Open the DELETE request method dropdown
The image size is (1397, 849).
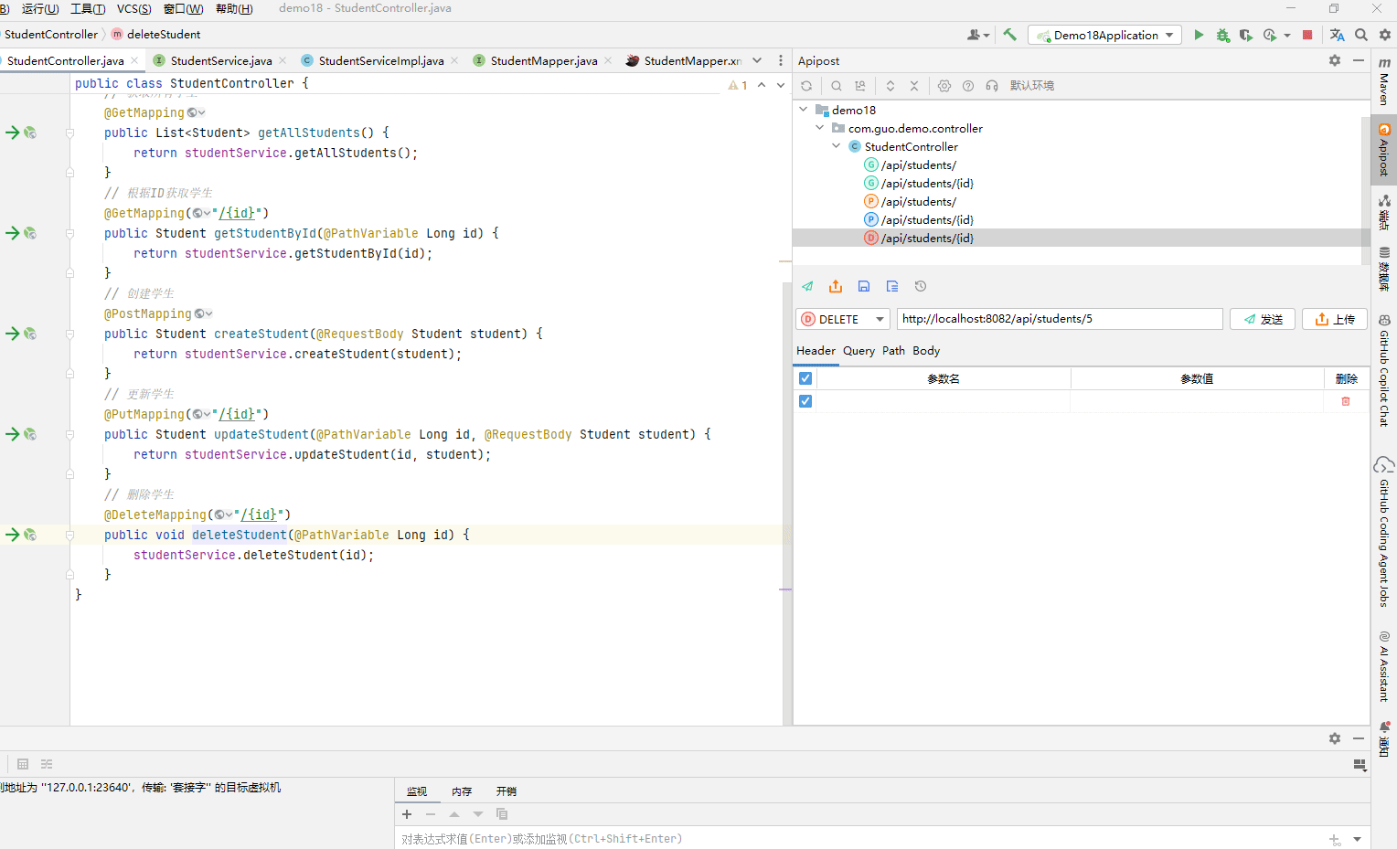[843, 319]
